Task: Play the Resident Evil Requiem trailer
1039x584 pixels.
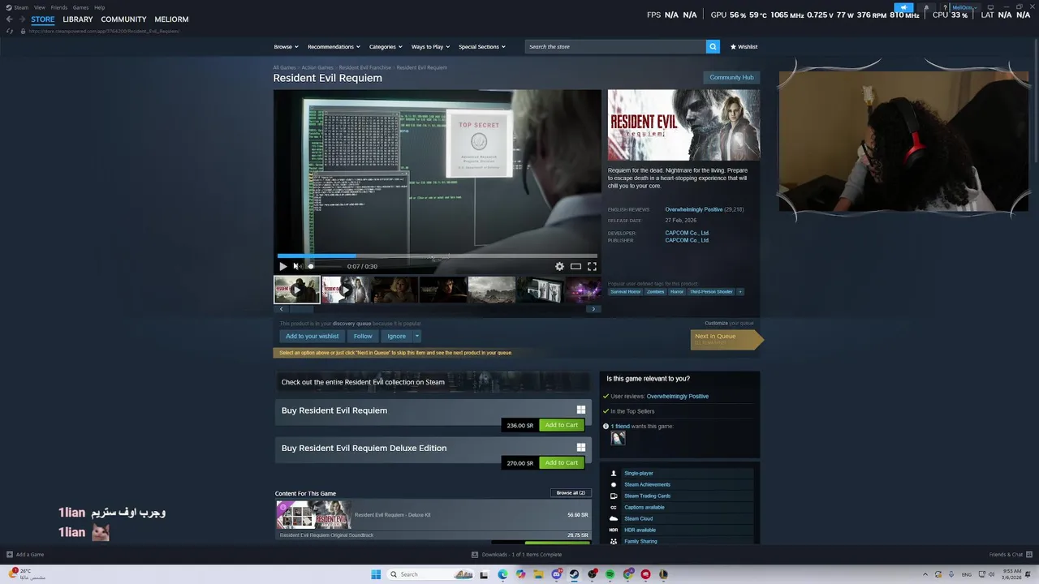Action: (x=282, y=266)
